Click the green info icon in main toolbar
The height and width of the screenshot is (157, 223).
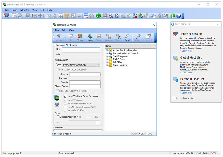click(x=173, y=16)
